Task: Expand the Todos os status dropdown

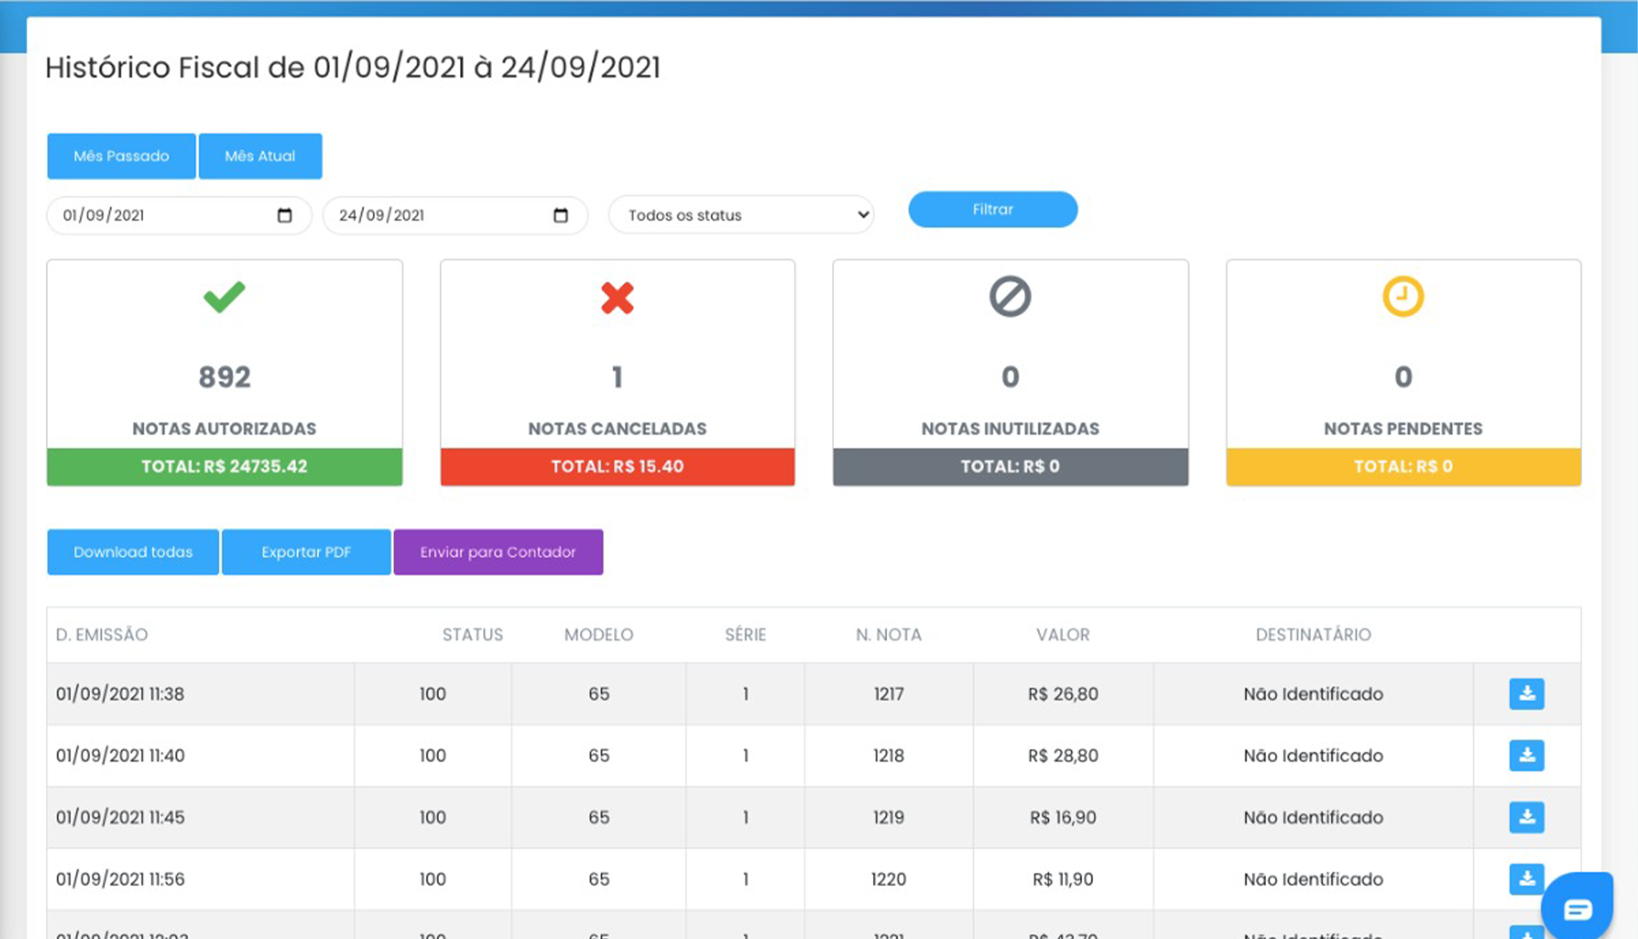Action: pos(741,216)
